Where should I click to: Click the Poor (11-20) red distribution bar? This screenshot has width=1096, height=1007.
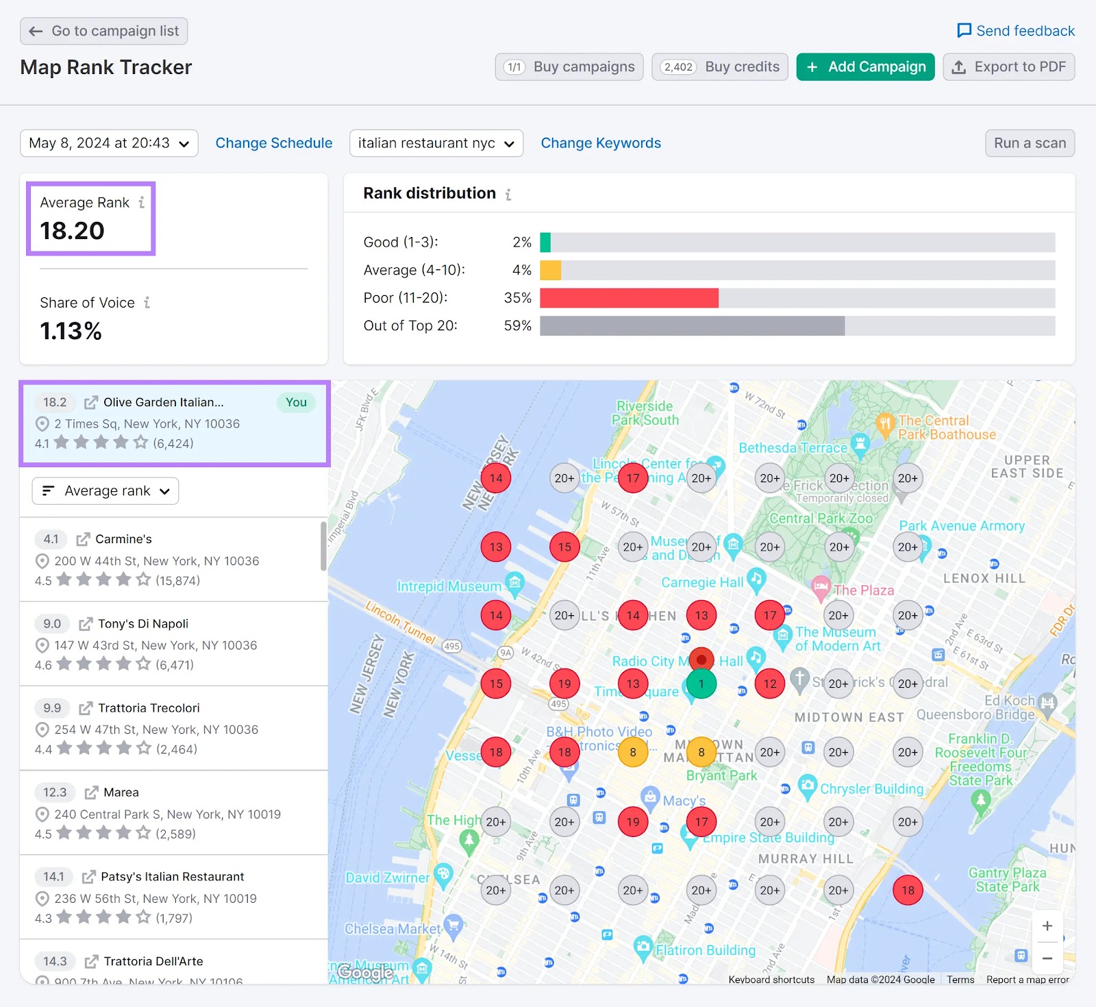click(629, 298)
